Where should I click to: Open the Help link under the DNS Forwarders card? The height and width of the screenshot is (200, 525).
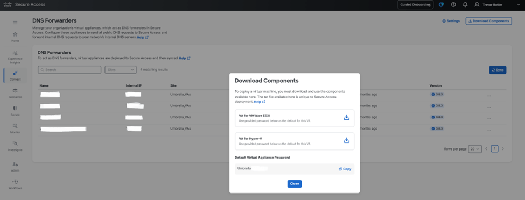pos(185,58)
